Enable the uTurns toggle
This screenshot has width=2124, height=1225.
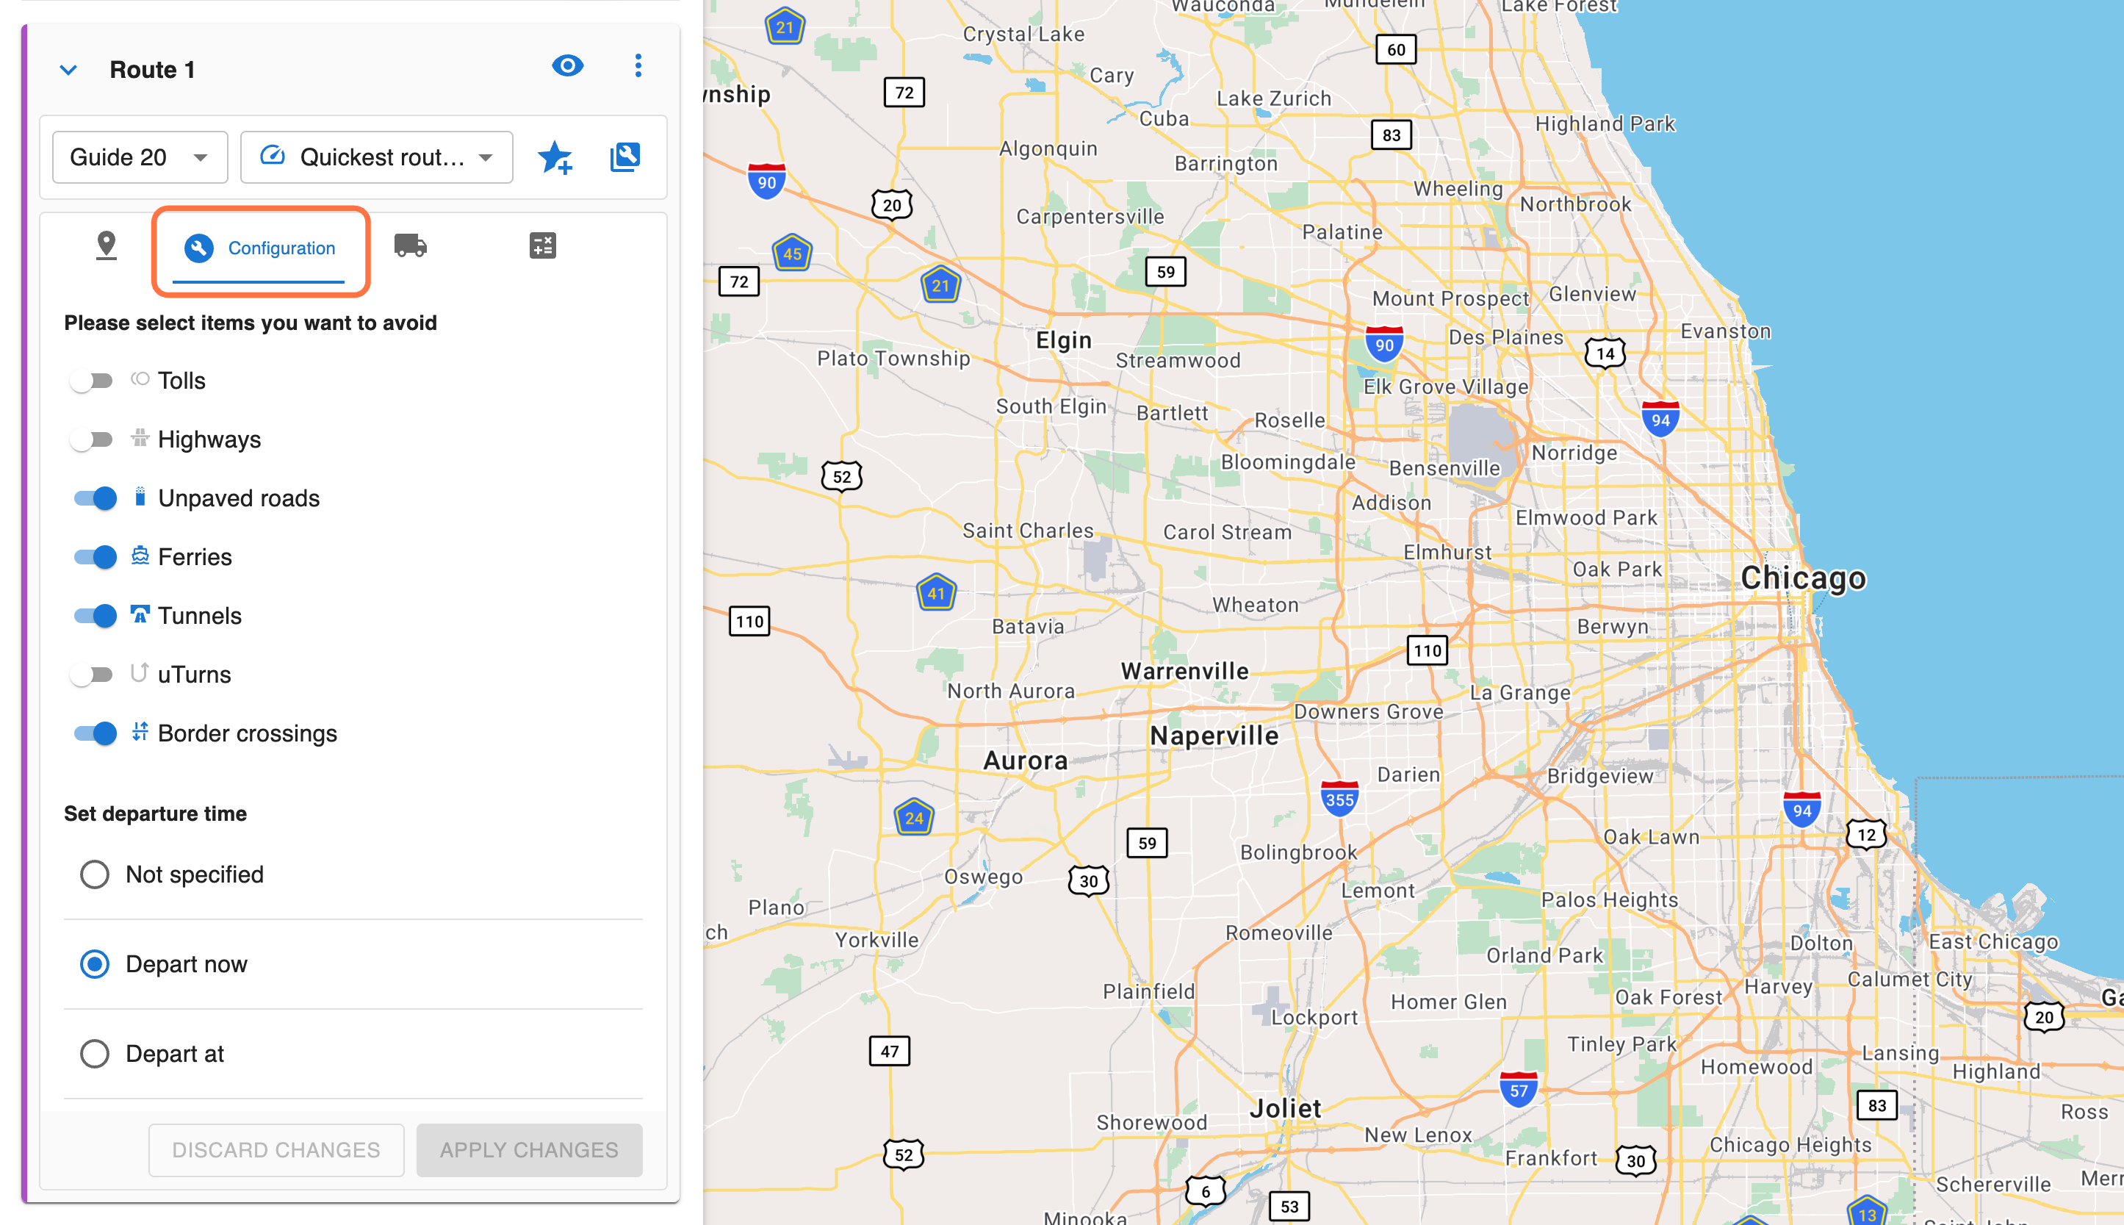[92, 675]
